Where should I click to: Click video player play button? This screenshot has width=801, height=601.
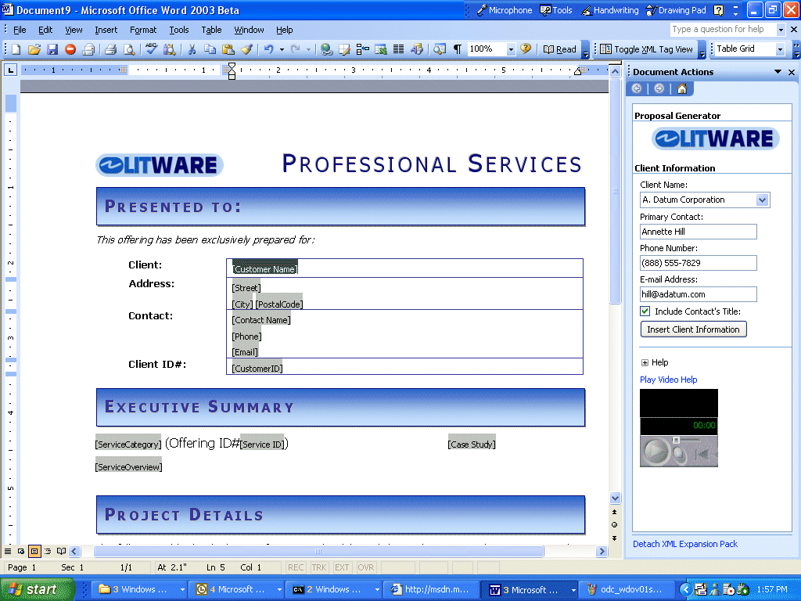(655, 452)
